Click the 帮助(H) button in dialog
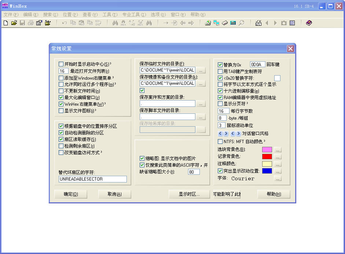The image size is (345, 254). pyautogui.click(x=274, y=194)
